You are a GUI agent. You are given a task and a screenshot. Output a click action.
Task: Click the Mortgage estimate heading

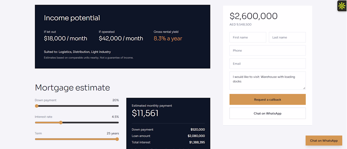tap(72, 88)
